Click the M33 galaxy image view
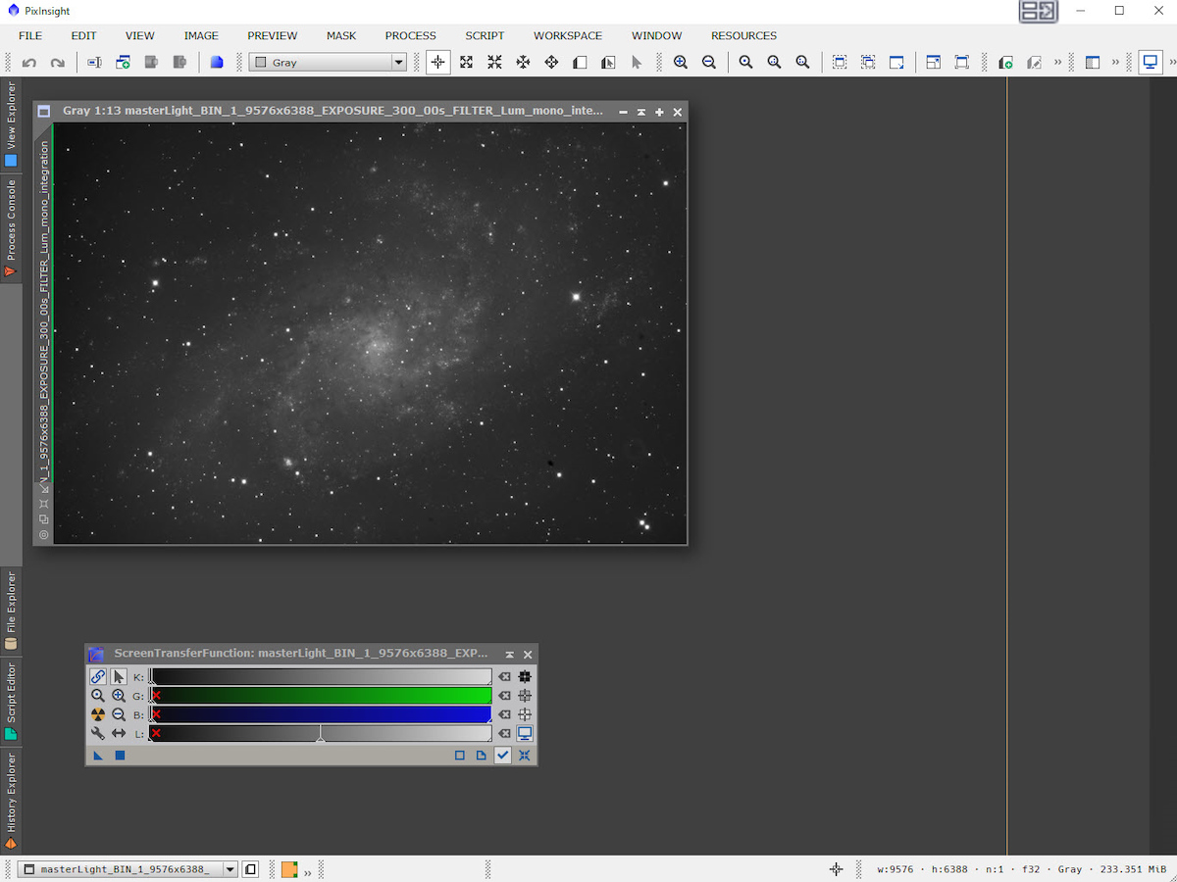Viewport: 1177px width, 882px height. pos(371,333)
